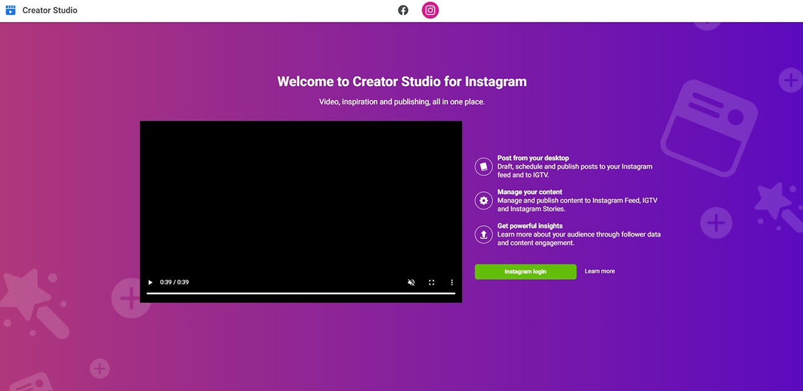
Task: Play the intro video
Action: coord(151,282)
